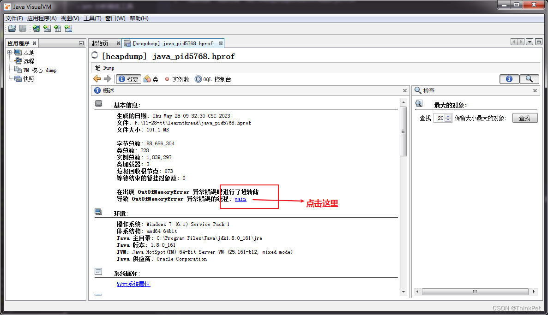Click the heap dump title text
548x315 pixels.
168,56
